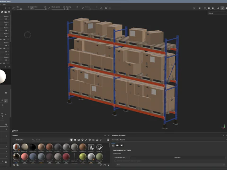Screen dimensions: 227x170
Task: Open the Display Settings camera tab icon
Action: (x=117, y=145)
